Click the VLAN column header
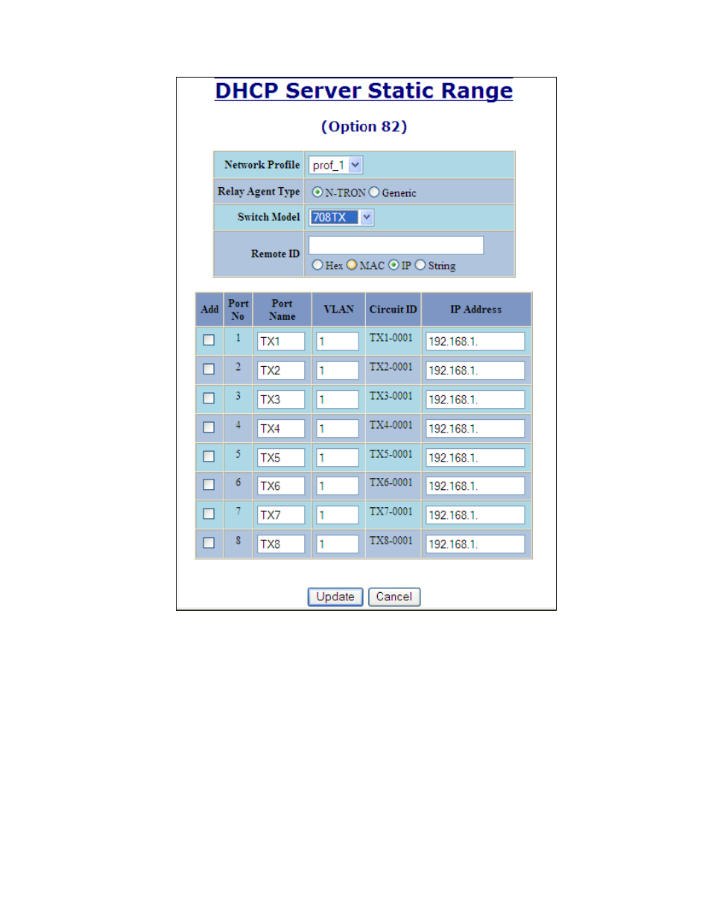 pos(338,309)
